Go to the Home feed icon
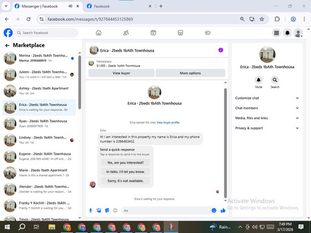311x233 pixels. (x=99, y=33)
